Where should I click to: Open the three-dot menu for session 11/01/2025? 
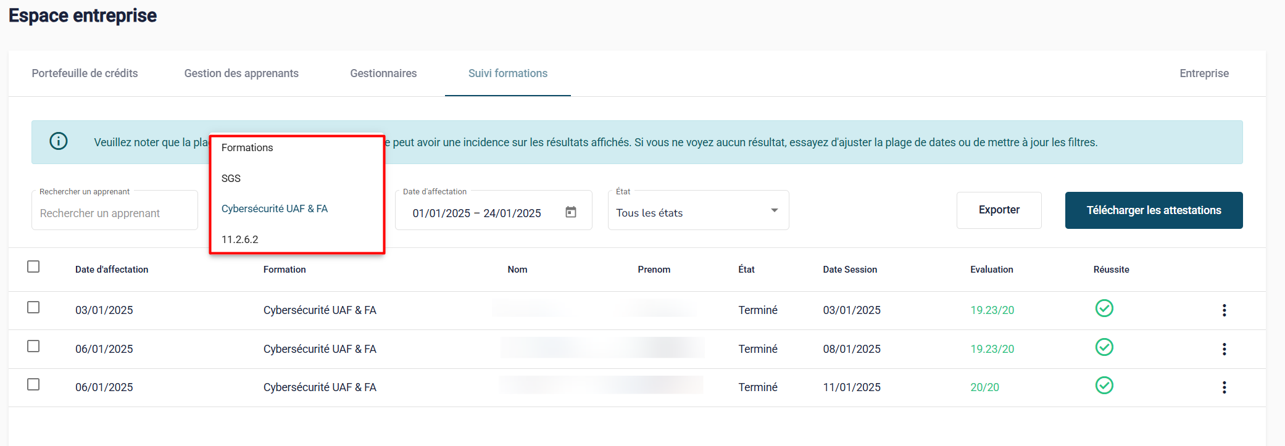click(x=1224, y=387)
